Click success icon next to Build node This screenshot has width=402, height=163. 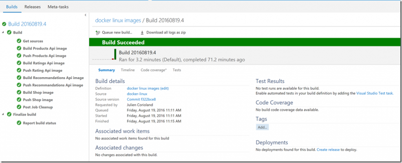(9, 33)
